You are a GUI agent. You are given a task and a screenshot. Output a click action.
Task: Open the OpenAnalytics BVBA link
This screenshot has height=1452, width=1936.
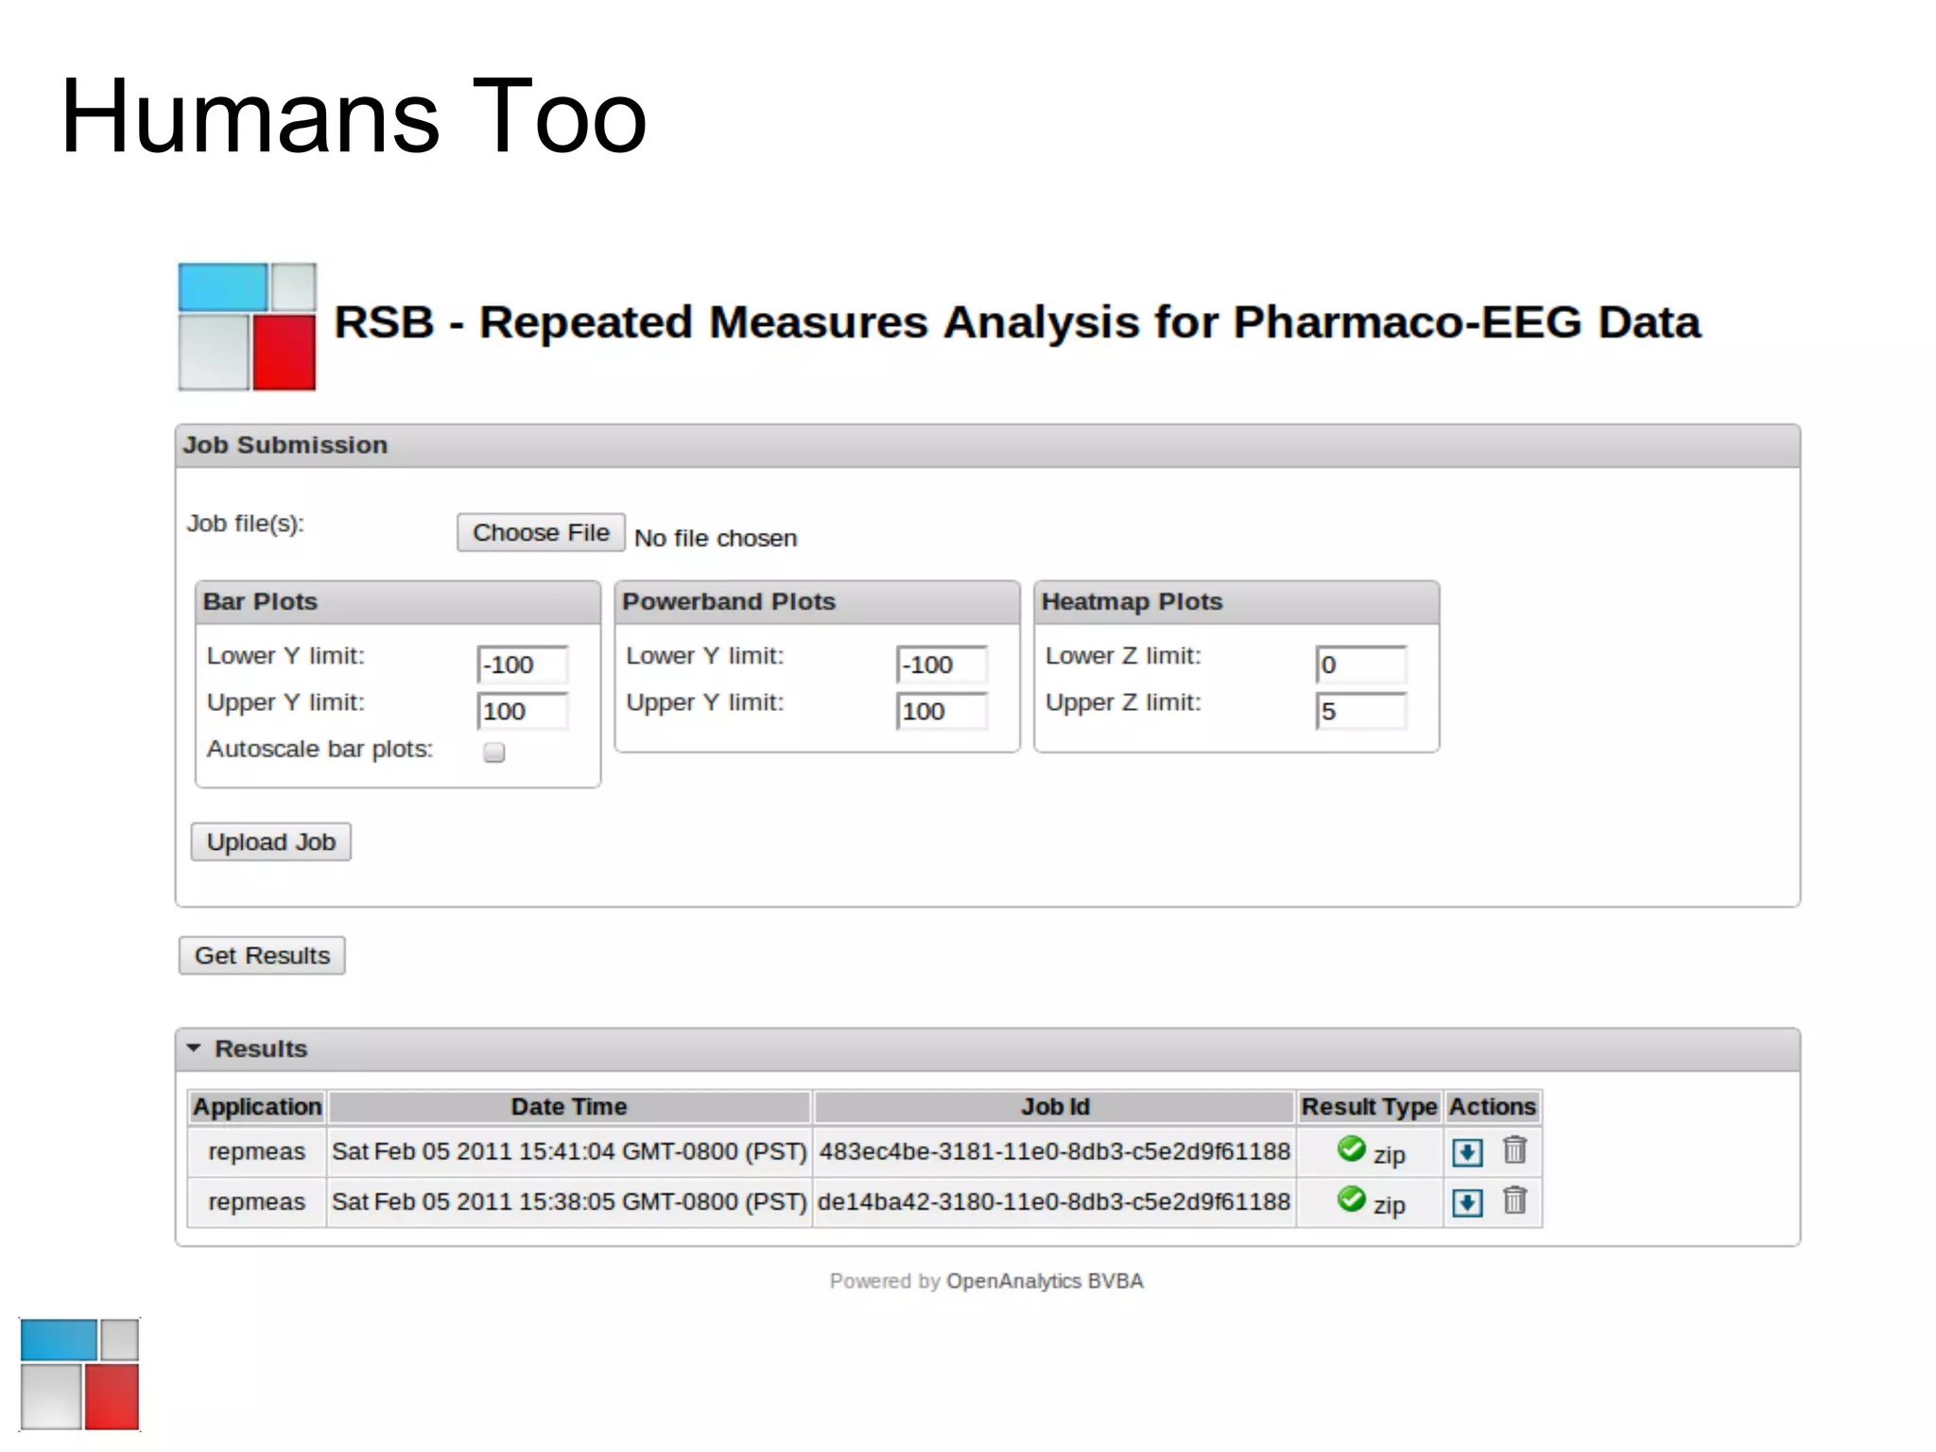(1044, 1281)
